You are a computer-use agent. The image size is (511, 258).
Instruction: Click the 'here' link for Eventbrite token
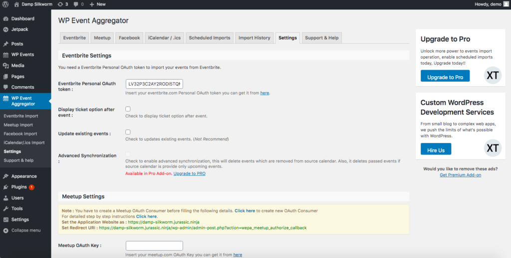point(264,93)
